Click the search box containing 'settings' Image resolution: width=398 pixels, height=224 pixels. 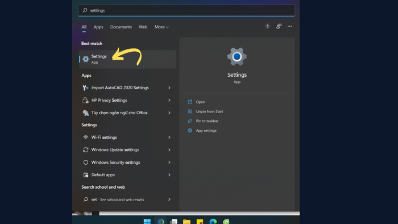pos(186,10)
